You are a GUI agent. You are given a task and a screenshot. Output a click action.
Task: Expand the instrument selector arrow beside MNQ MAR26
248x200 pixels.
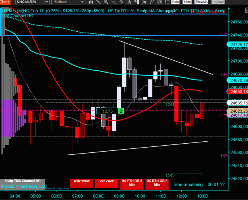pos(46,2)
